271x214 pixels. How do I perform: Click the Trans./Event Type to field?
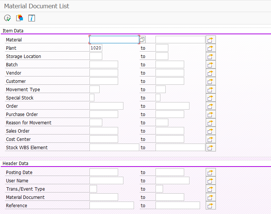(159, 189)
